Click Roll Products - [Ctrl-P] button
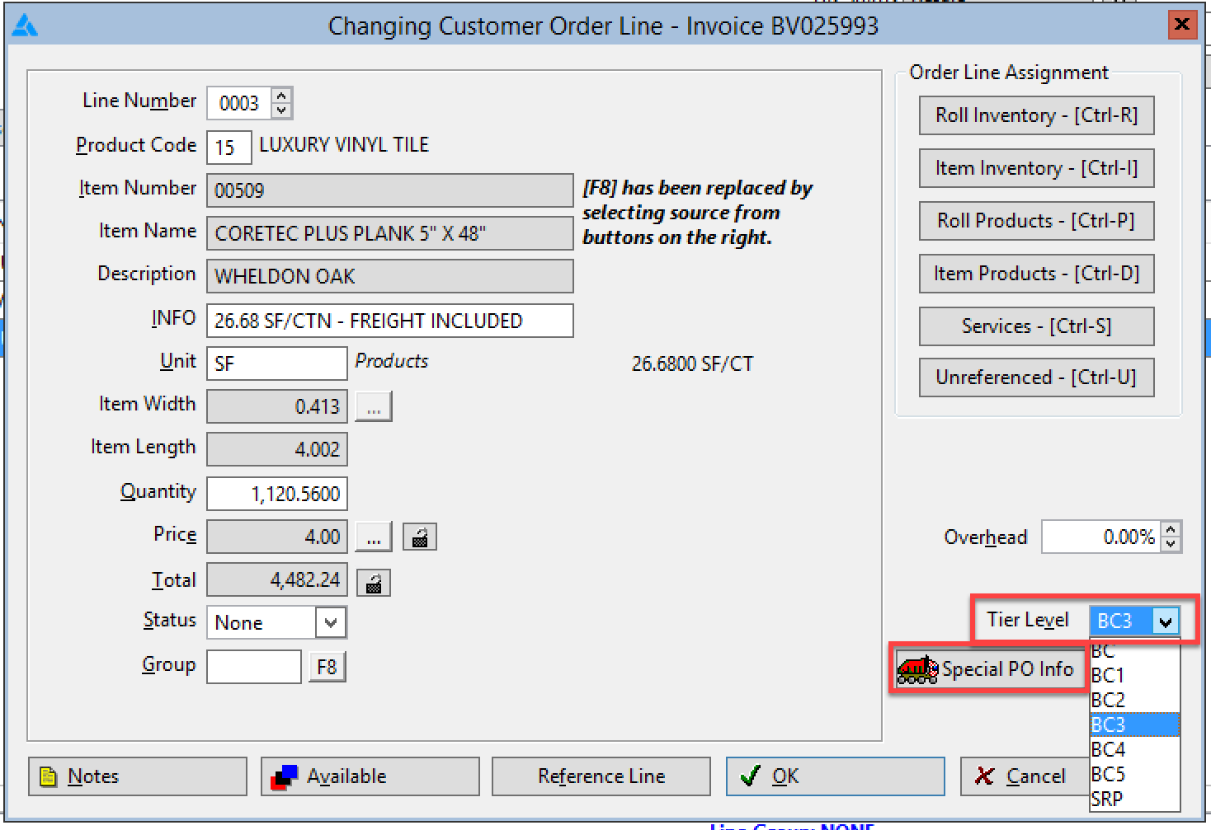Screen dimensions: 1211x830 1036,221
